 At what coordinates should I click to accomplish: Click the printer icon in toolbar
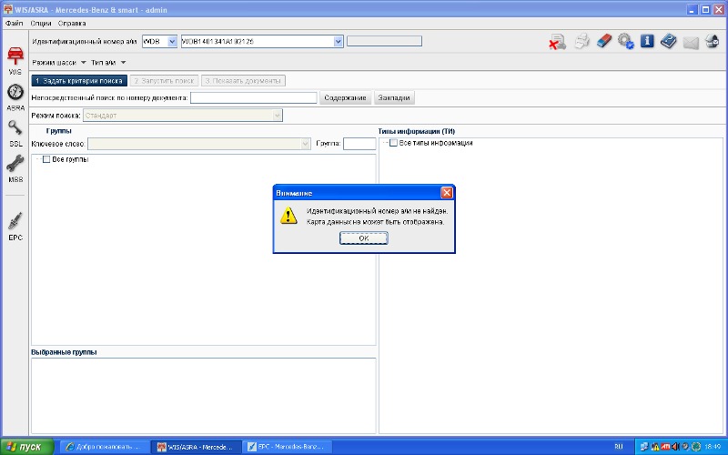tap(581, 41)
